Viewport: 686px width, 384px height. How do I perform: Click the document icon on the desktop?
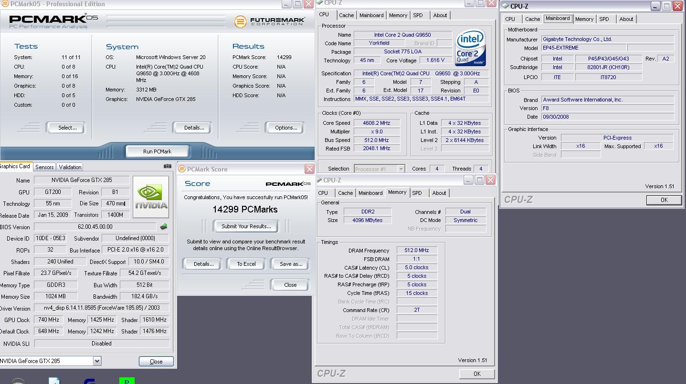coord(54,381)
